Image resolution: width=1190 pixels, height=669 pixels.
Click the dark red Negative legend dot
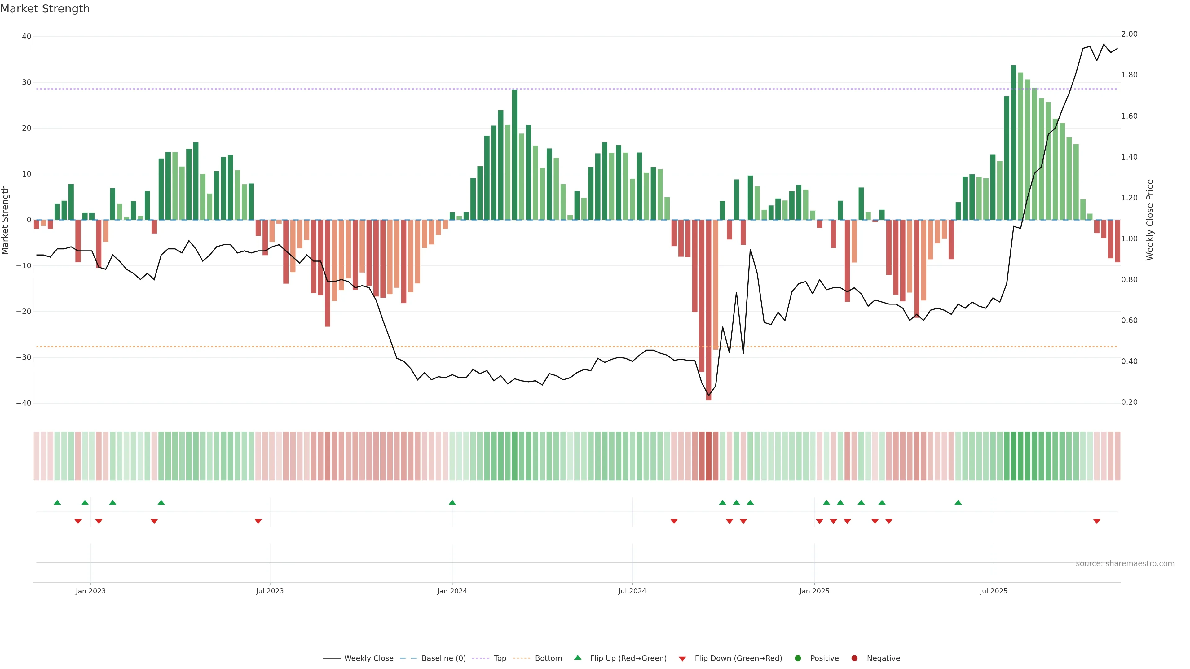(x=854, y=658)
